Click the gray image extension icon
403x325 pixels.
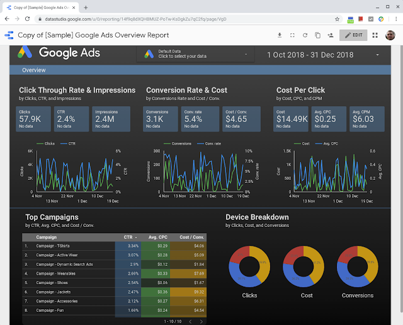371,19
